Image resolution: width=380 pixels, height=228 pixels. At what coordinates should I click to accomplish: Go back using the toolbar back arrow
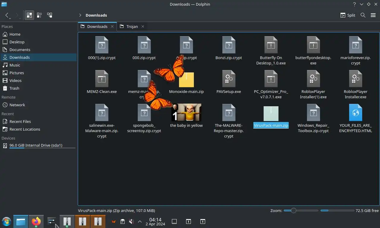[x=7, y=15]
